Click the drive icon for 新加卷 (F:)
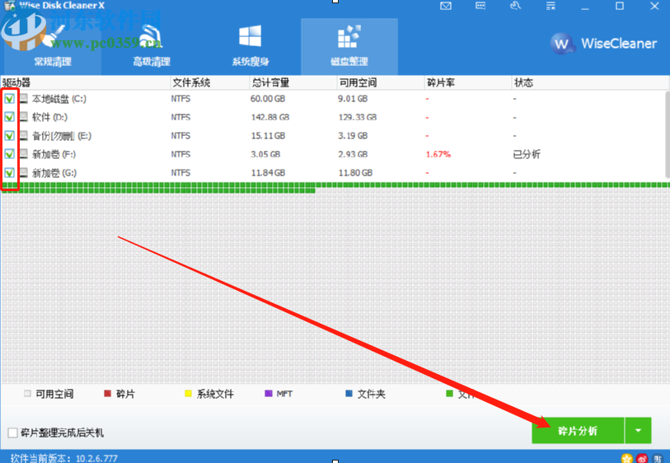 [x=24, y=154]
